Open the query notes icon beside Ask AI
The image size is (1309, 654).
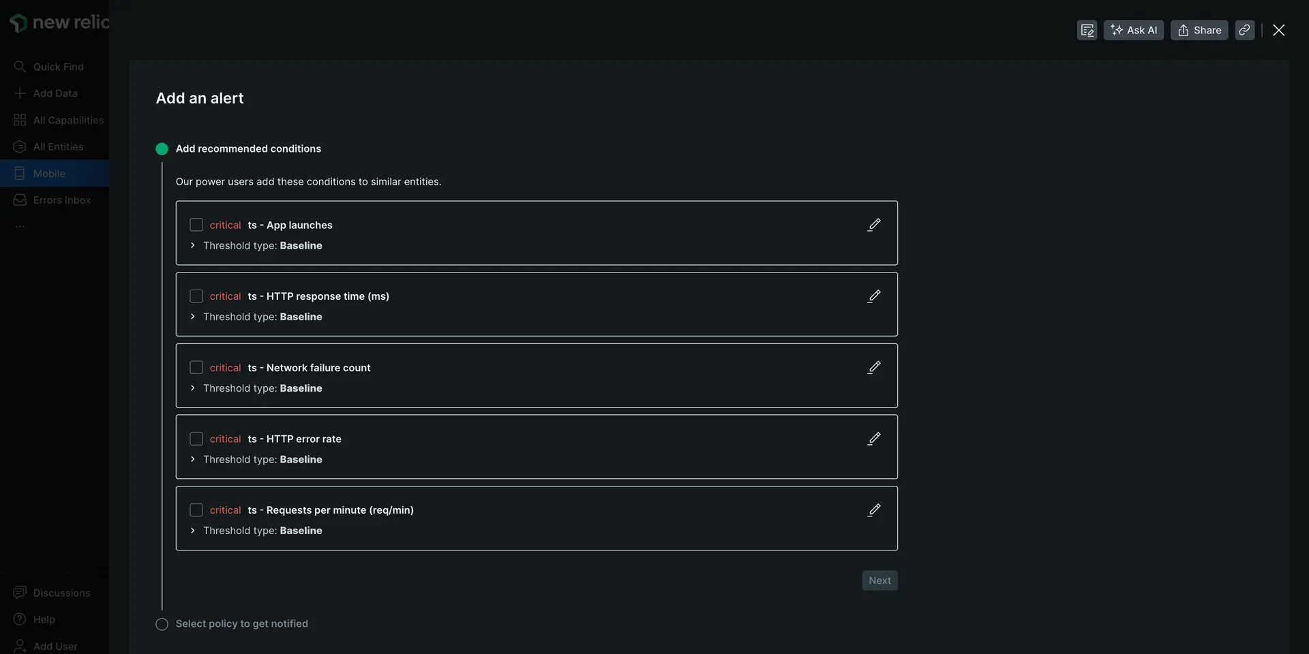(x=1087, y=30)
